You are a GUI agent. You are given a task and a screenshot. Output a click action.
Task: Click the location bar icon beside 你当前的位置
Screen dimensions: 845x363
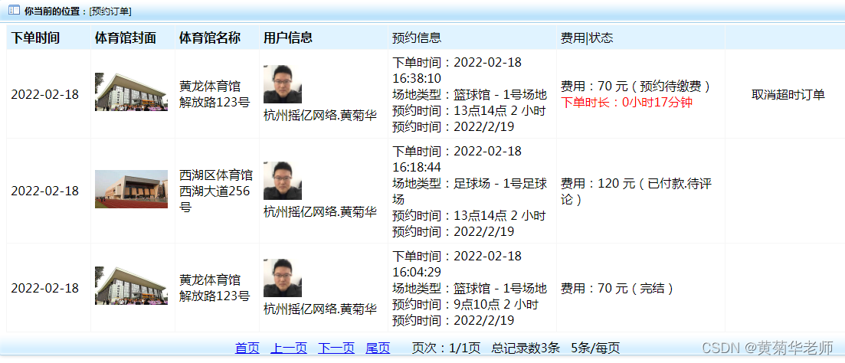14,10
